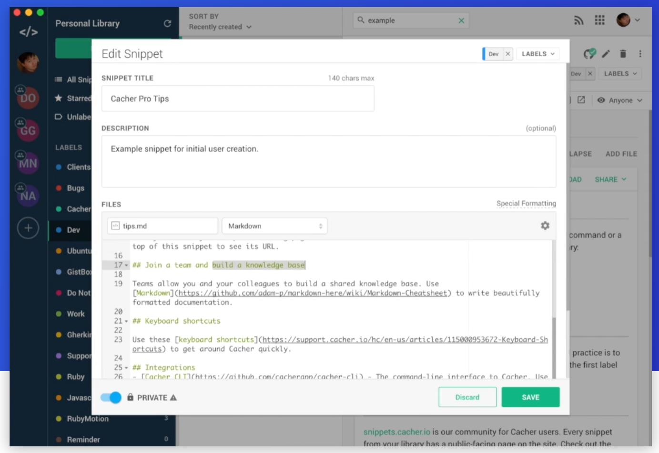Click the pencil edit snippet icon

tap(606, 54)
